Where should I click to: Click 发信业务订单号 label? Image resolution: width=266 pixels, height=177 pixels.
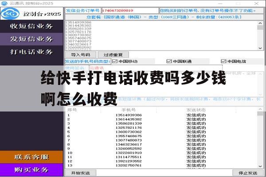83,11
